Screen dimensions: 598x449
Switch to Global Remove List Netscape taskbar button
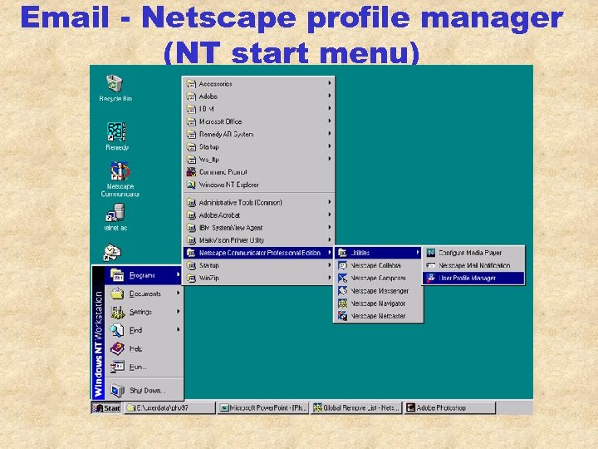356,407
